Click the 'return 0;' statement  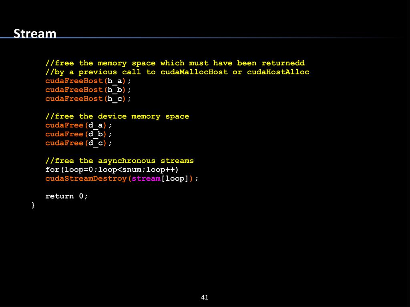tap(66, 196)
